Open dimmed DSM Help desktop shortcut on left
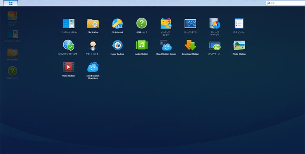The height and width of the screenshot is (154, 305). (x=13, y=71)
